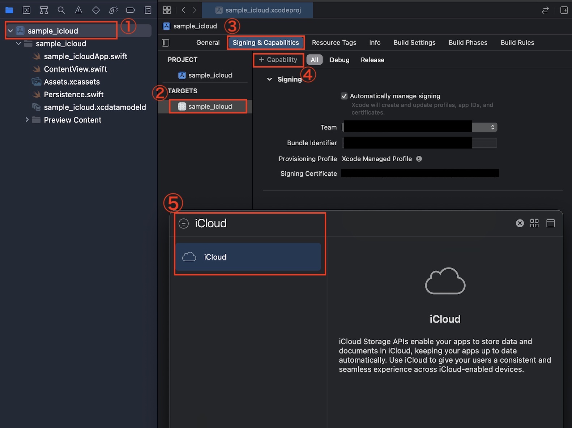Toggle Automatically manage signing checkbox

[x=344, y=96]
